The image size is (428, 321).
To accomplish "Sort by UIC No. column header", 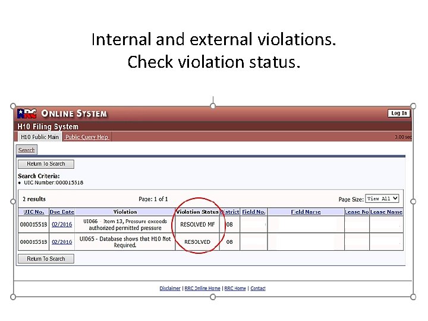I will coord(33,212).
